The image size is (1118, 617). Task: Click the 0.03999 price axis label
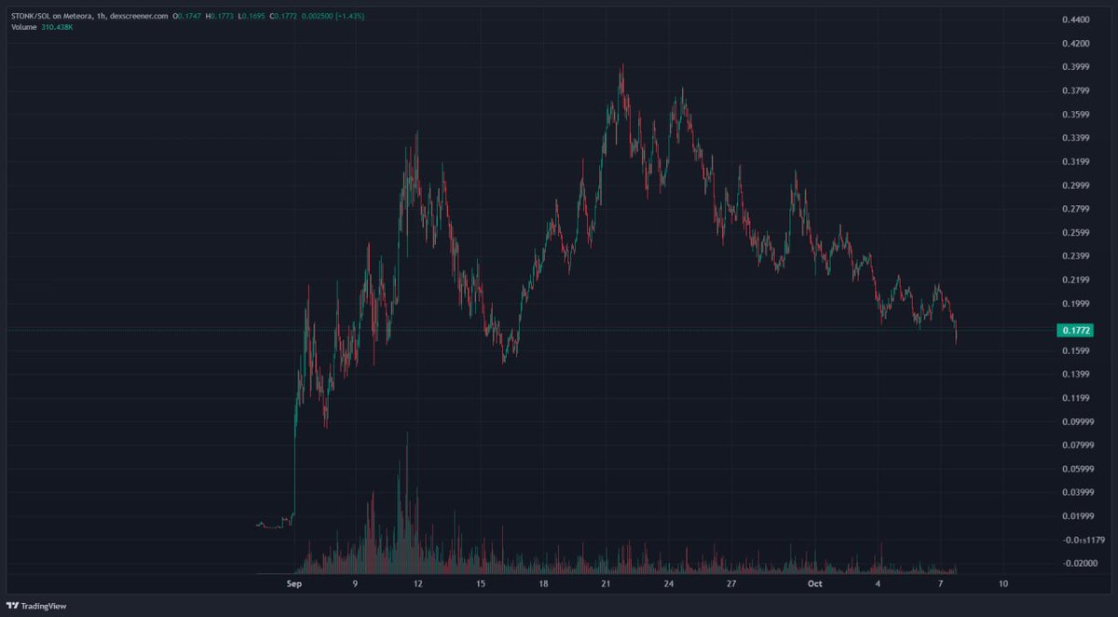point(1078,492)
